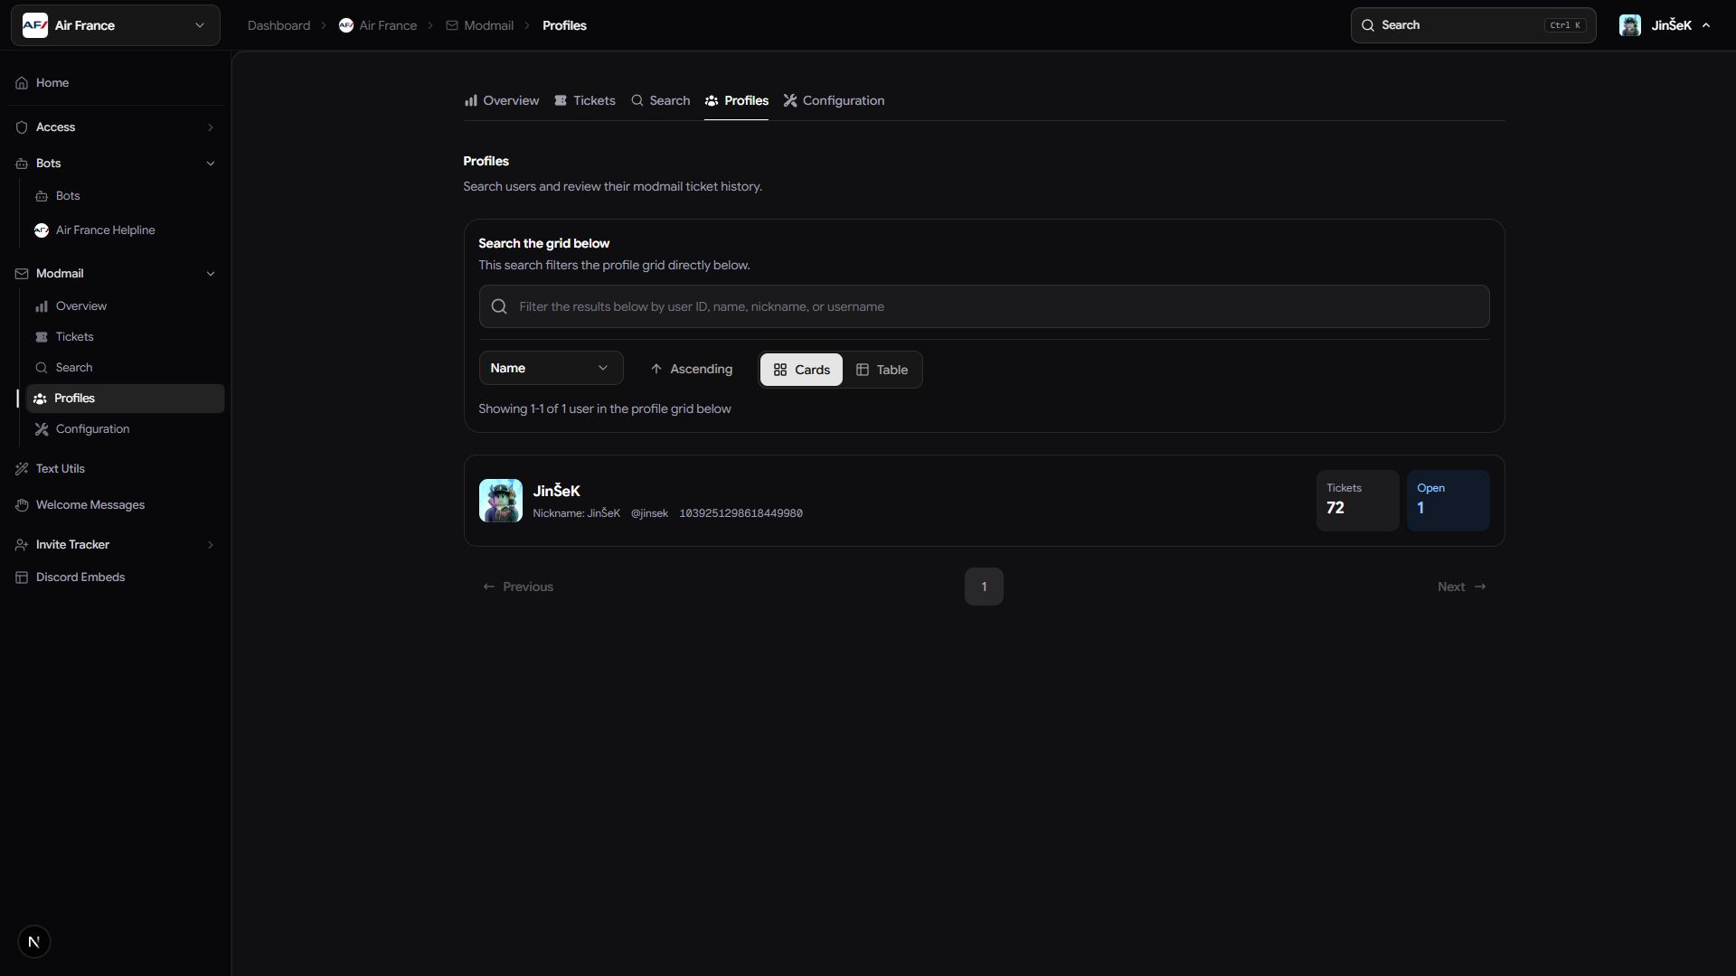1736x976 pixels.
Task: Open the Air France server selector dropdown
Action: [x=116, y=25]
